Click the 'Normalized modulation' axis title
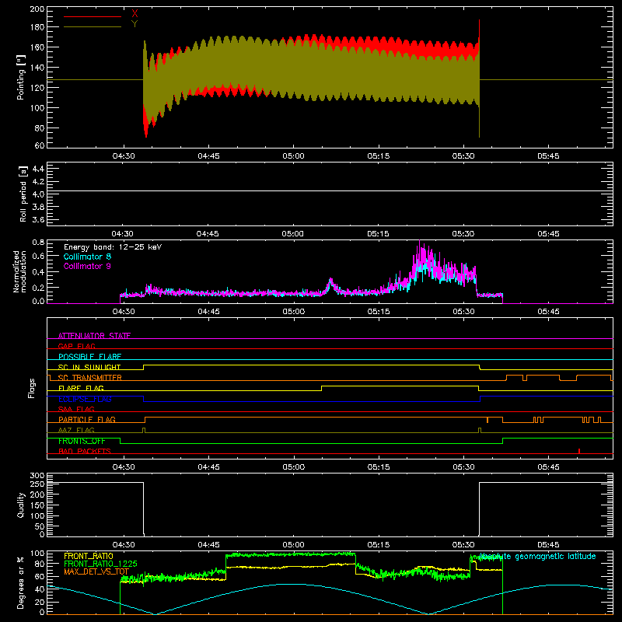 [x=20, y=271]
